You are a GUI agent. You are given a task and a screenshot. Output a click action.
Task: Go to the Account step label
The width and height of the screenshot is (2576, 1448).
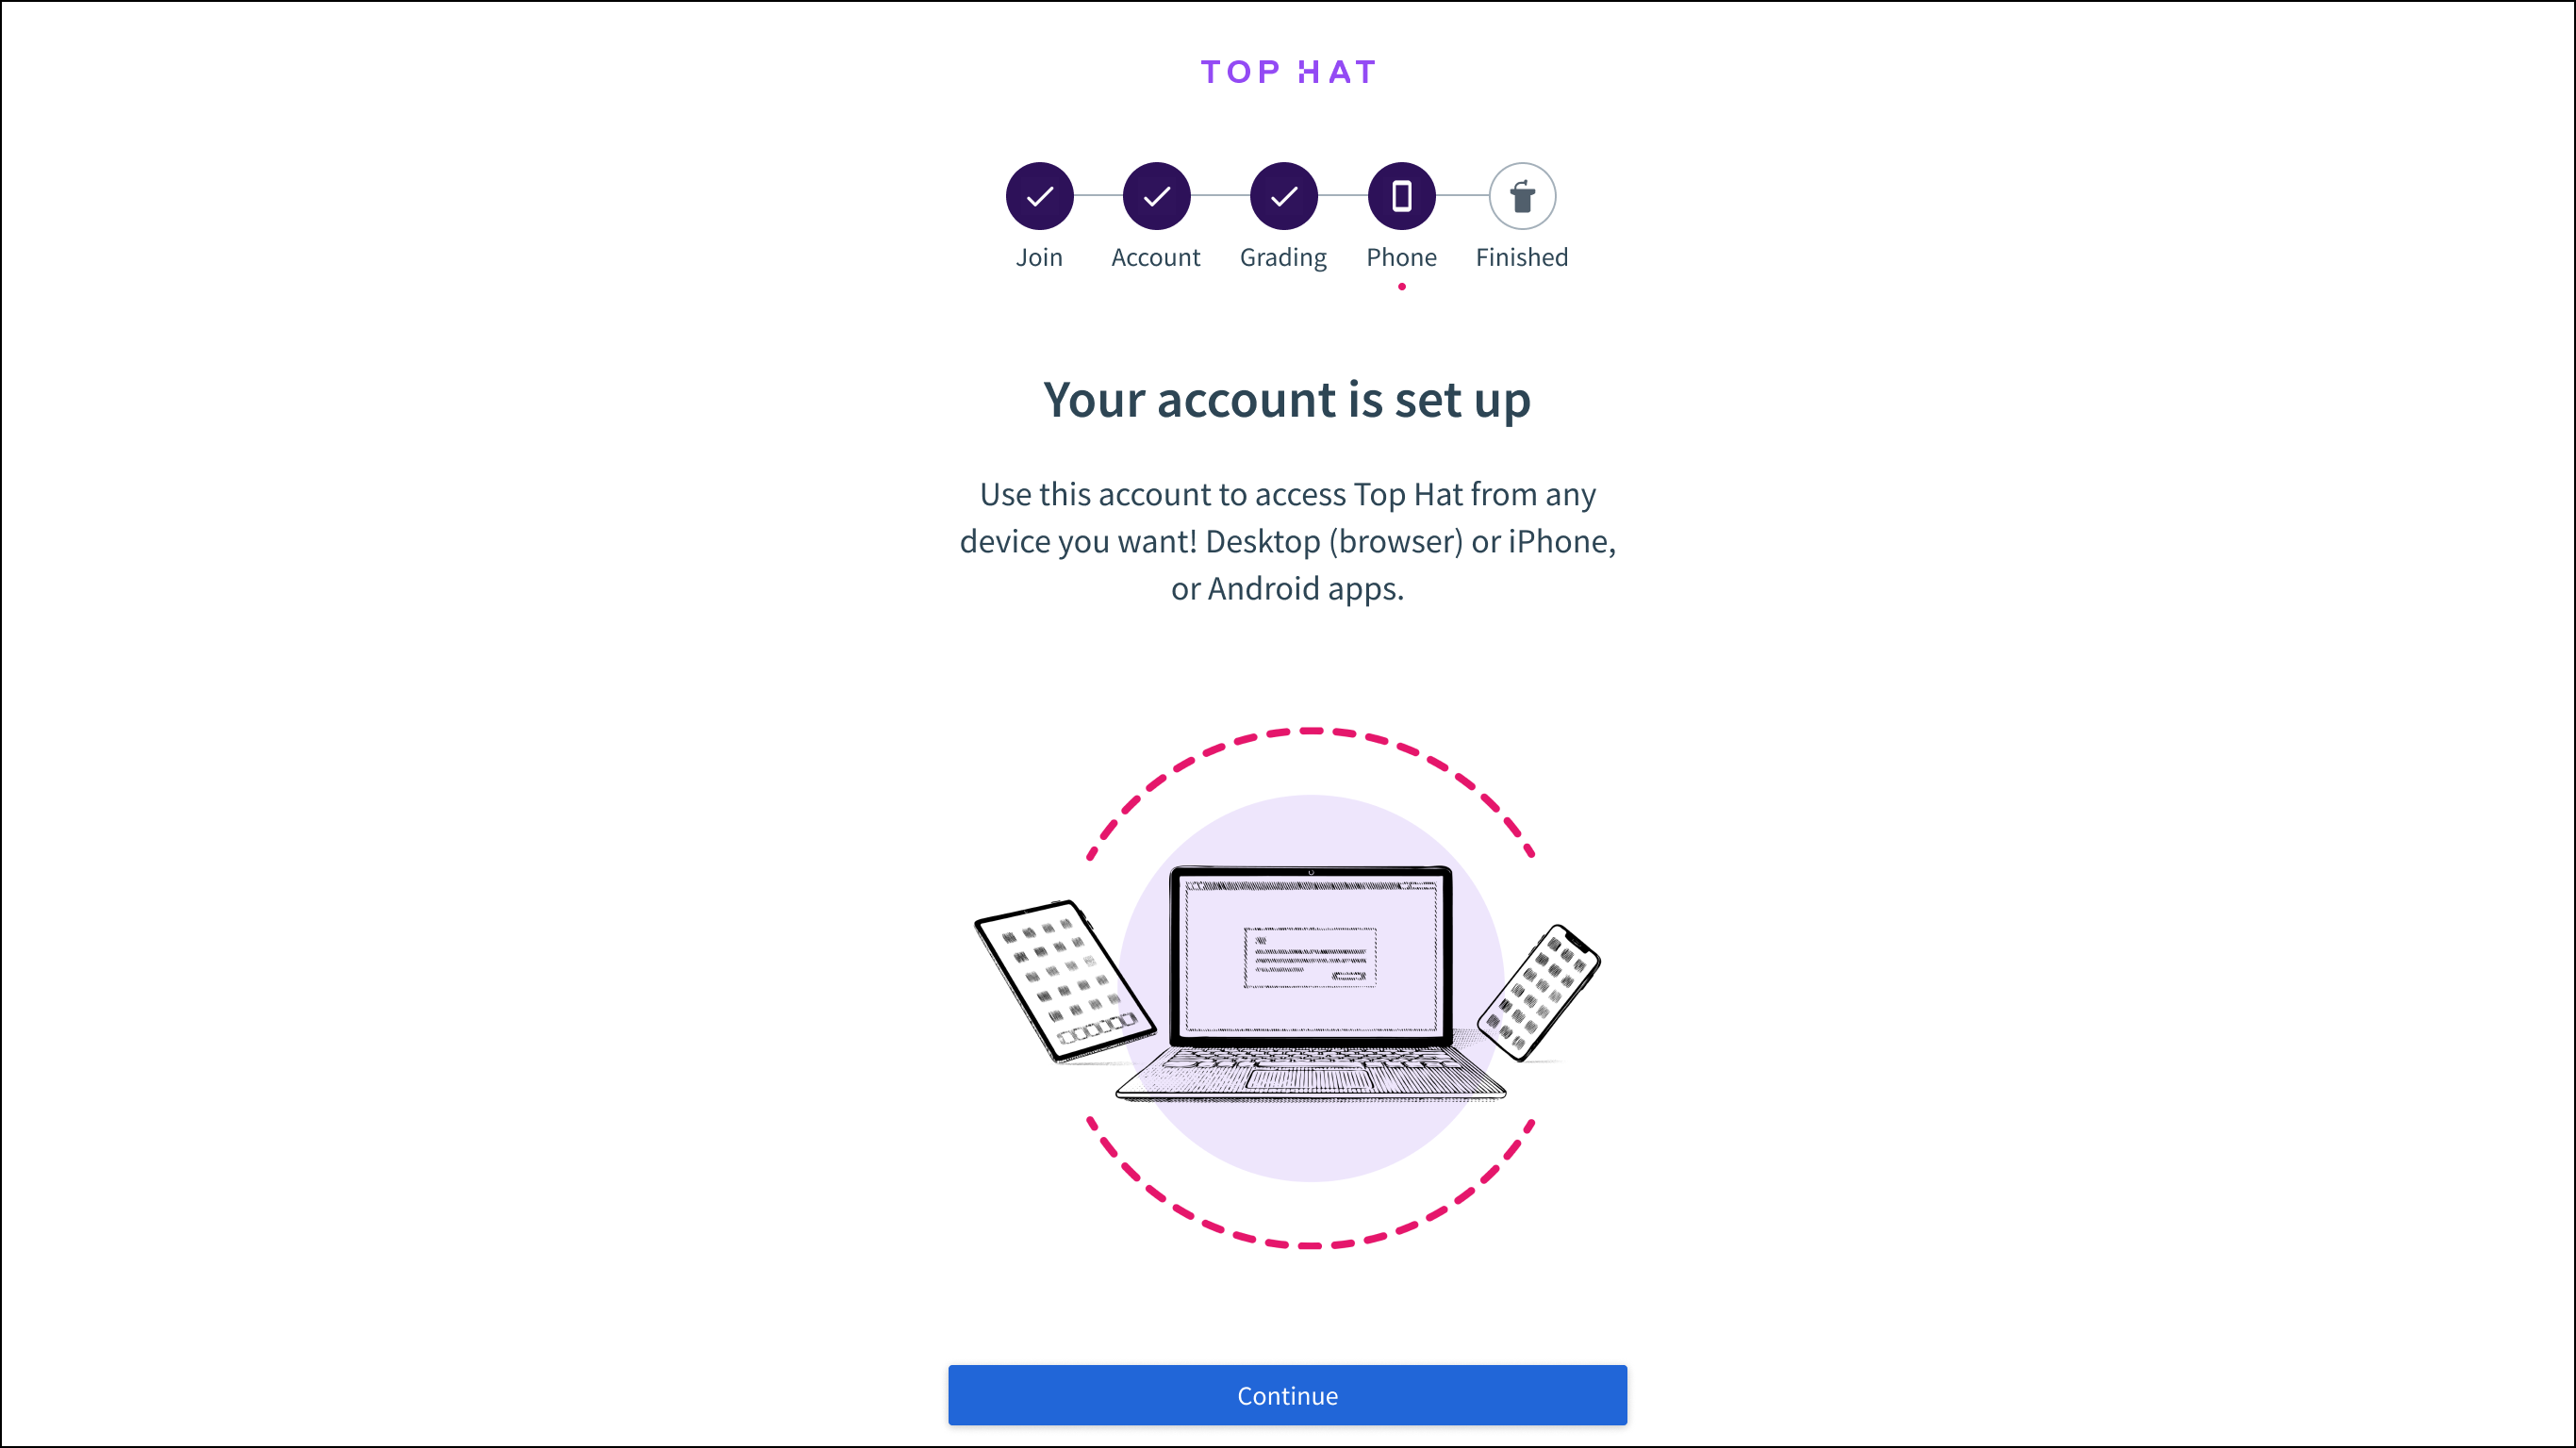(x=1156, y=257)
